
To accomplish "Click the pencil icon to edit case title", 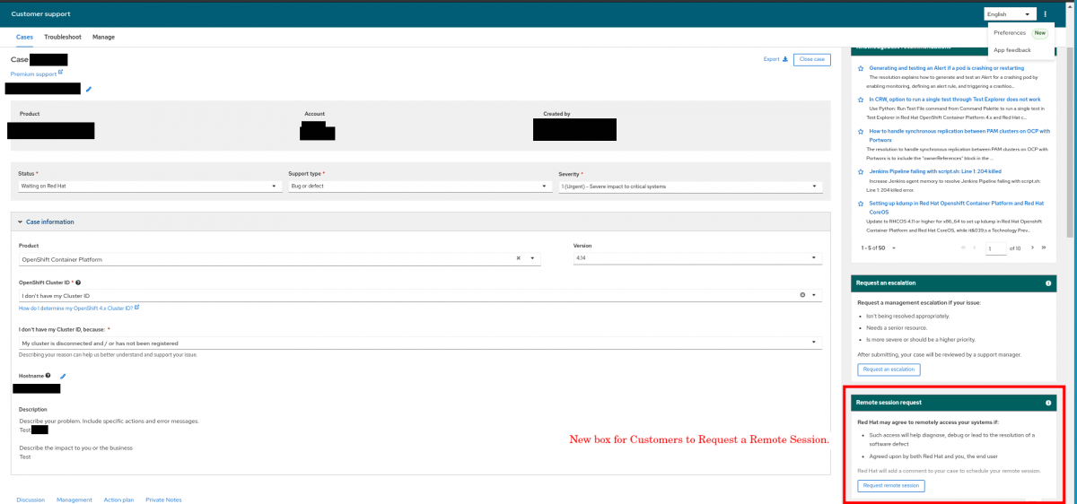I will coord(88,89).
